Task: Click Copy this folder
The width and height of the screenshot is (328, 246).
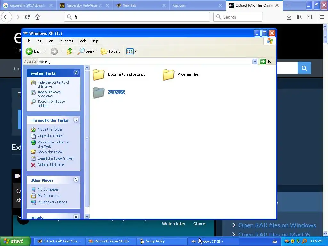Action: tap(50, 136)
